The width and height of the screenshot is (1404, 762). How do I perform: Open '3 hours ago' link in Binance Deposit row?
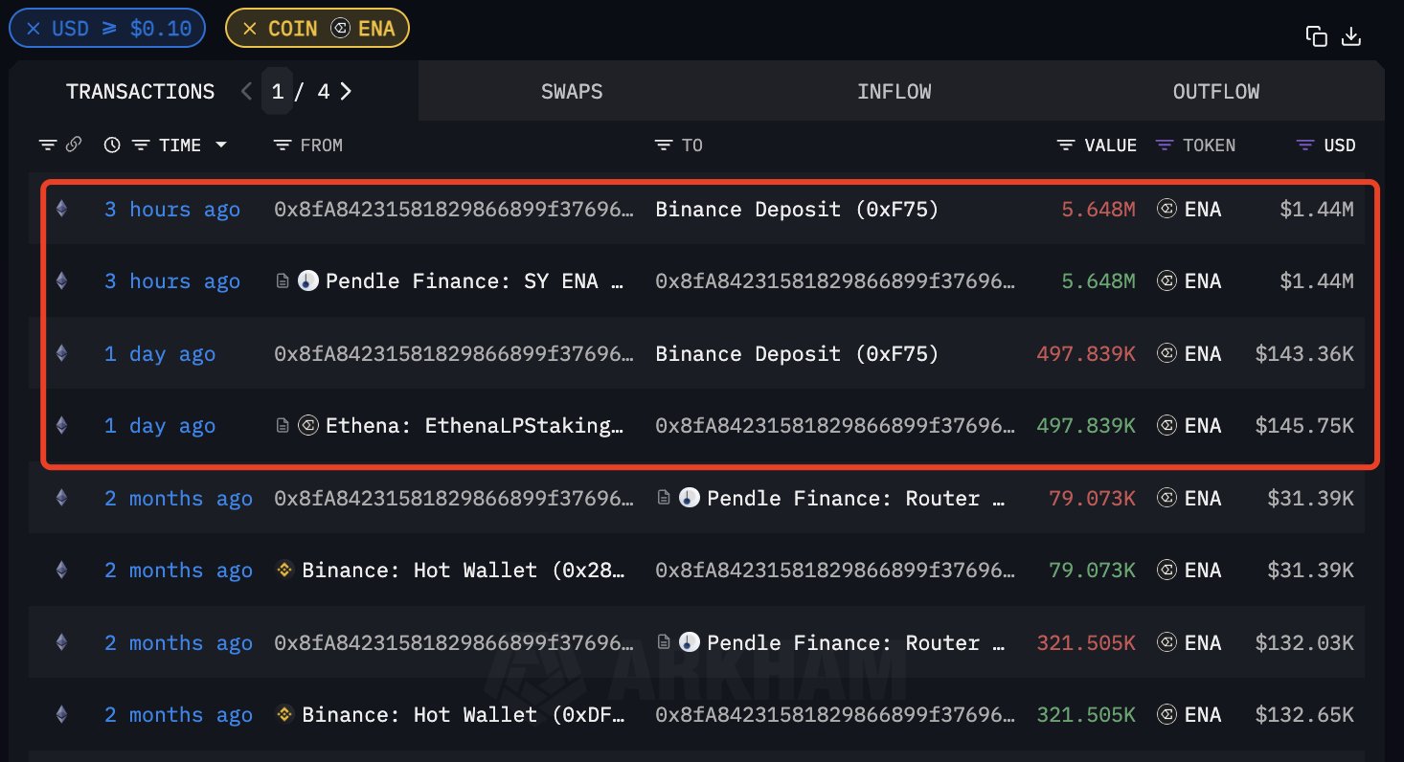pos(172,209)
